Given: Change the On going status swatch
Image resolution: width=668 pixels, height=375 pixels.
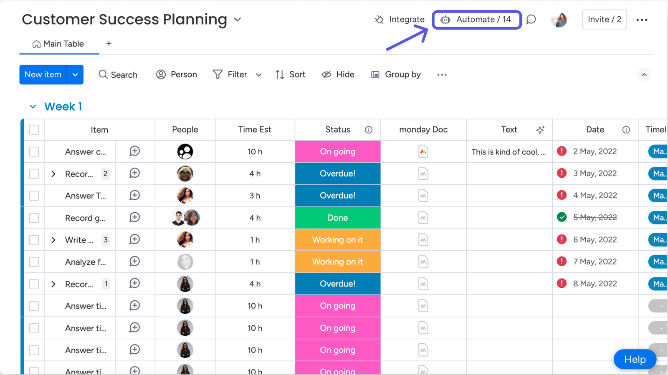Looking at the screenshot, I should coord(337,151).
